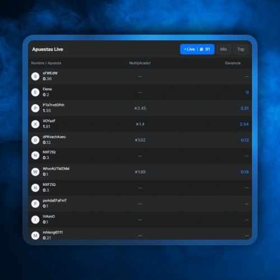Open the Top bets tab
Screen dimensions: 280x280
tap(241, 49)
